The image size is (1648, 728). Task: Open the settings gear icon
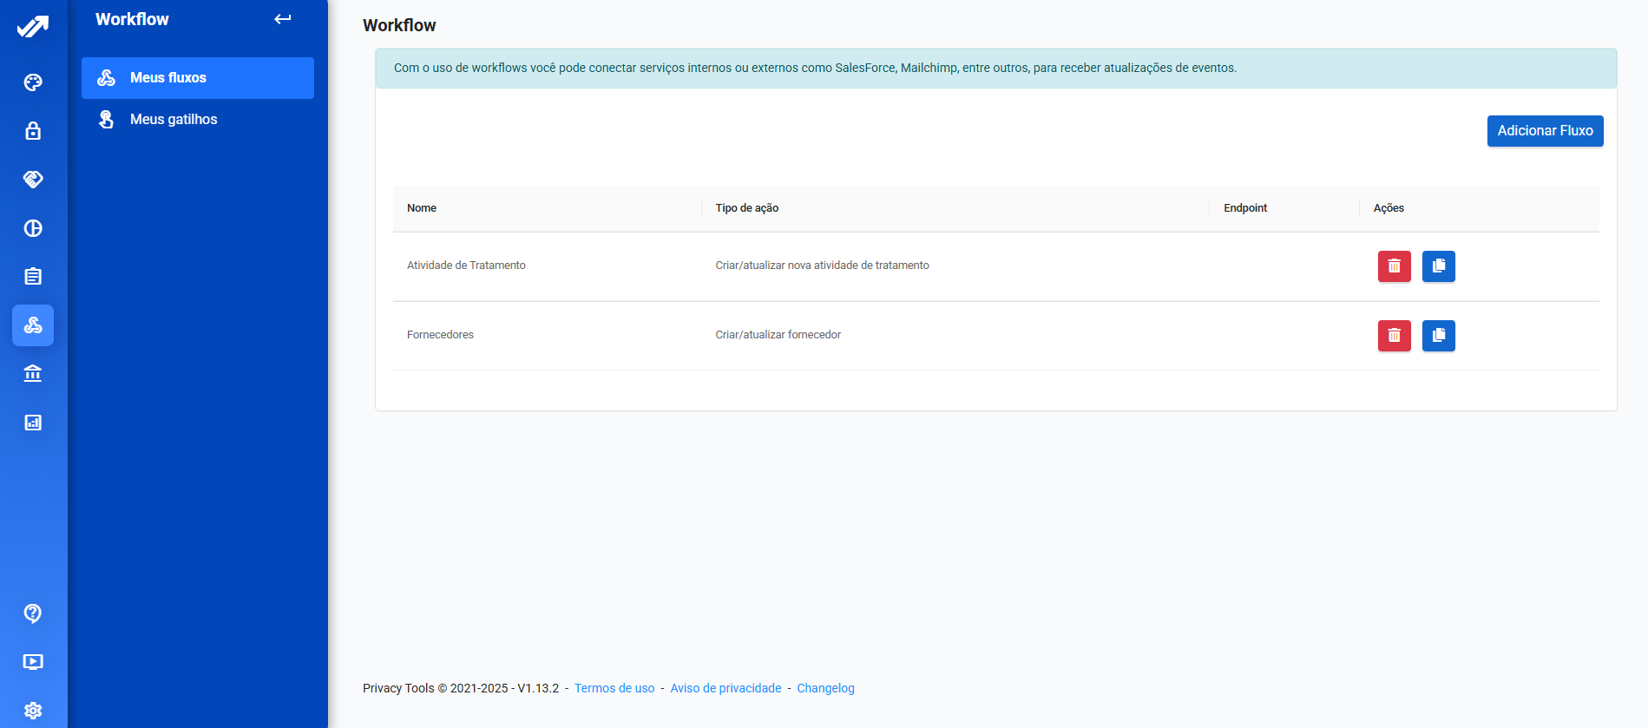click(x=33, y=711)
